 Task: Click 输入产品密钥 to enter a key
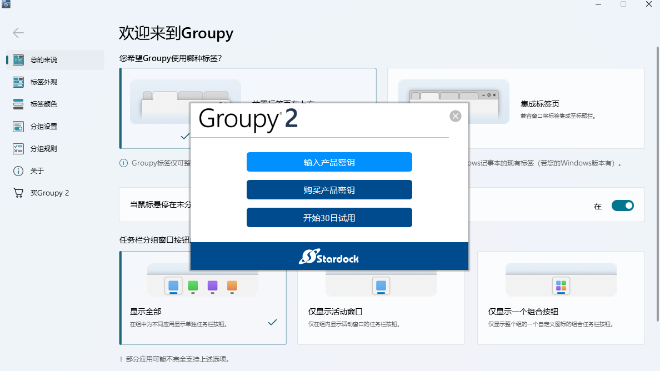tap(329, 162)
